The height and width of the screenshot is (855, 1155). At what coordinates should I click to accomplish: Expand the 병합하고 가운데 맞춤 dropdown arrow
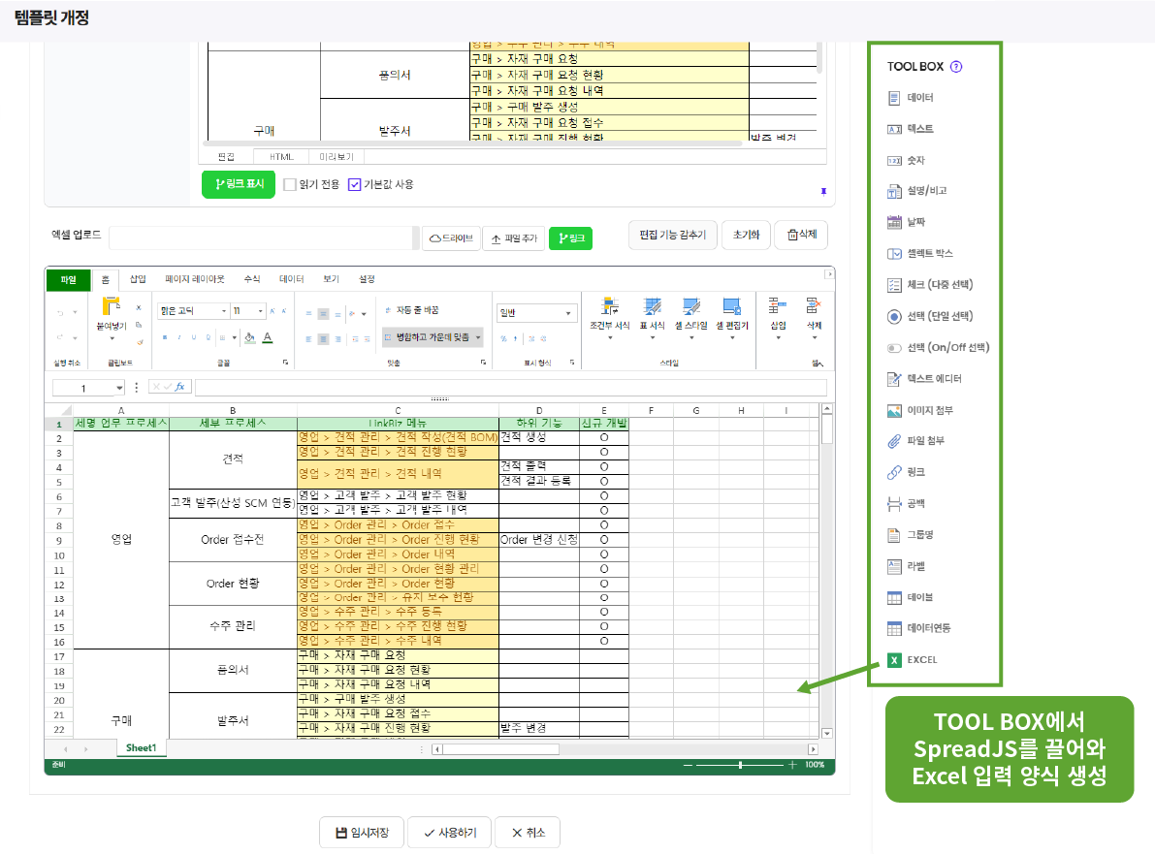(x=479, y=337)
